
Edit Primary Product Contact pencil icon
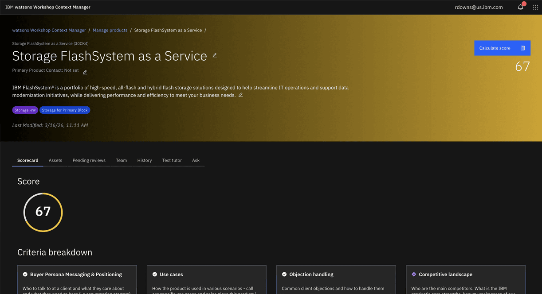[85, 72]
